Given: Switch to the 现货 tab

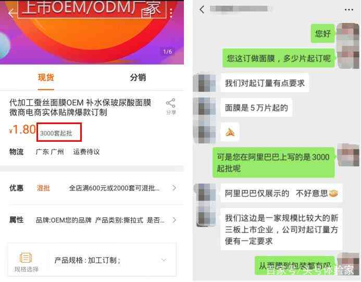Looking at the screenshot, I should coord(46,78).
